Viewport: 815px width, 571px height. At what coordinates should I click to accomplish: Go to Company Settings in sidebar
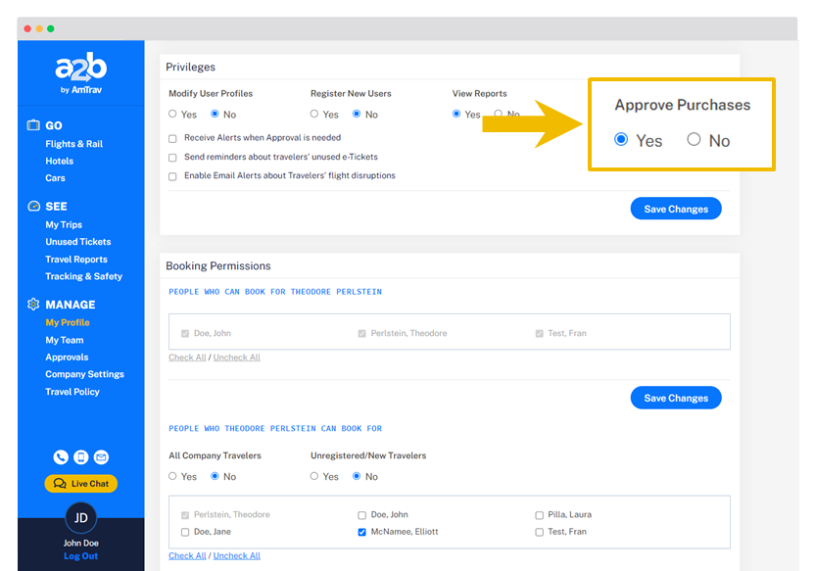pyautogui.click(x=84, y=374)
